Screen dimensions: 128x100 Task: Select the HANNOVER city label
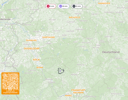tap(104, 3)
